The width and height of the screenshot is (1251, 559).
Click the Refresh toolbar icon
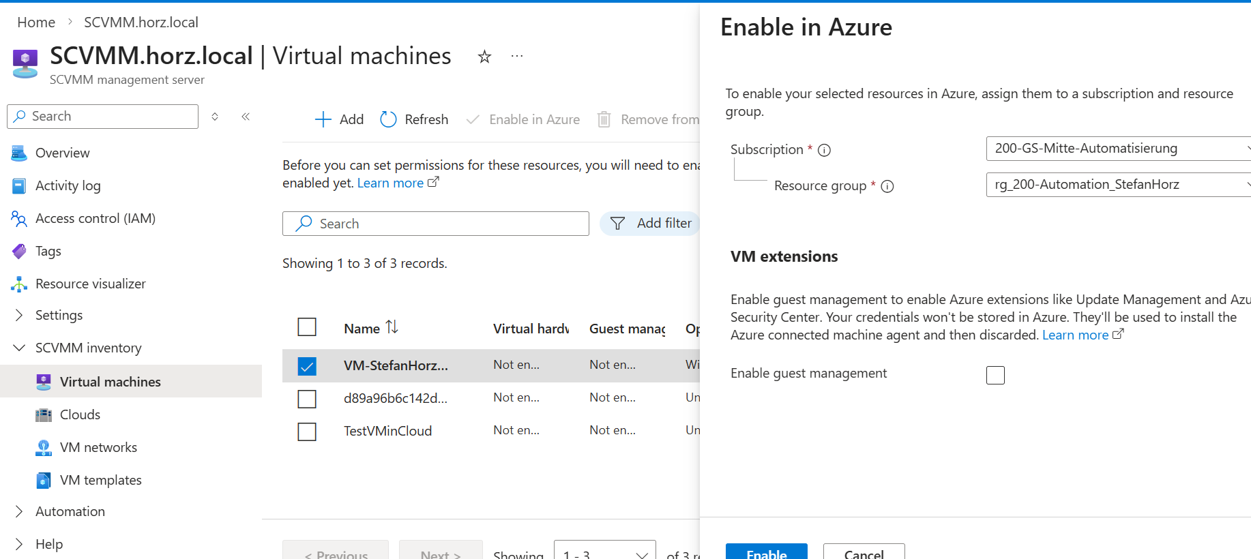[388, 119]
